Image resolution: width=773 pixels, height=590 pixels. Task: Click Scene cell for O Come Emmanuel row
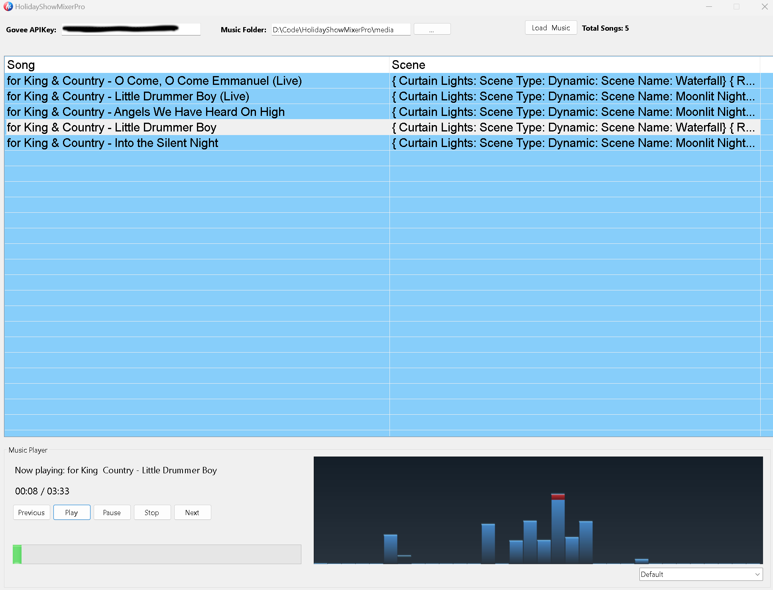click(574, 81)
